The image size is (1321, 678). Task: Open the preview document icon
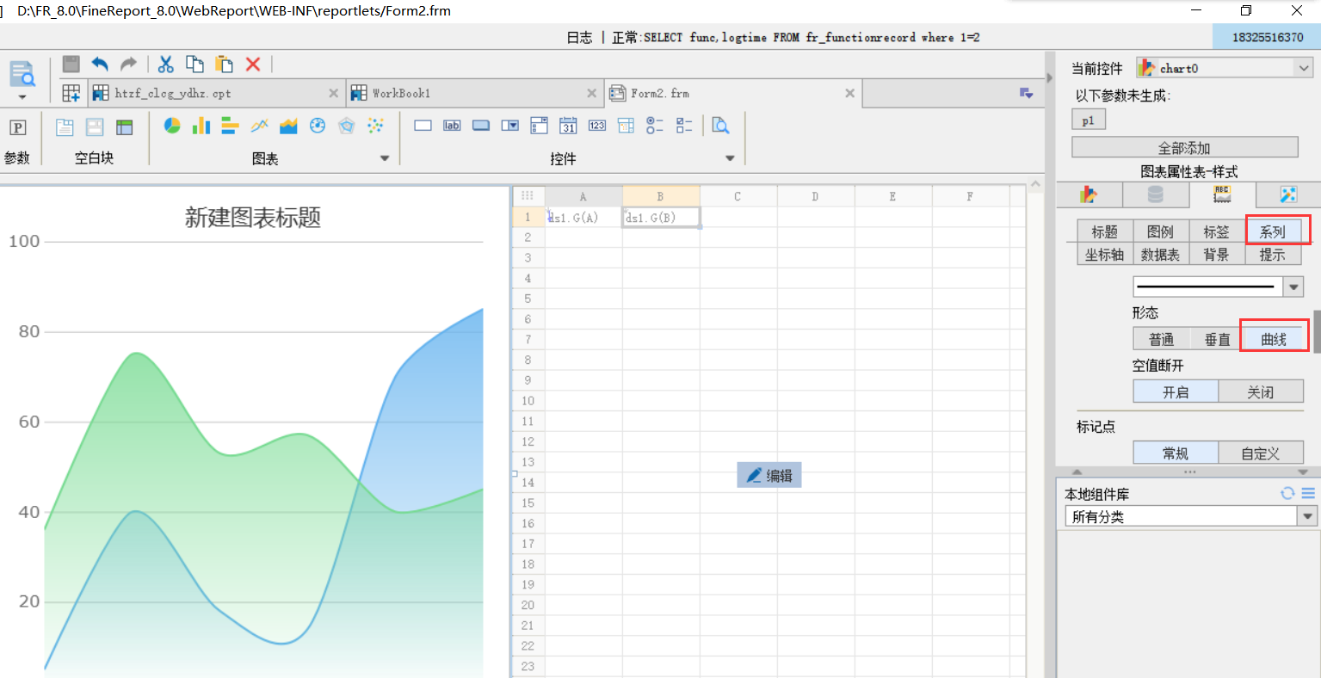point(22,74)
